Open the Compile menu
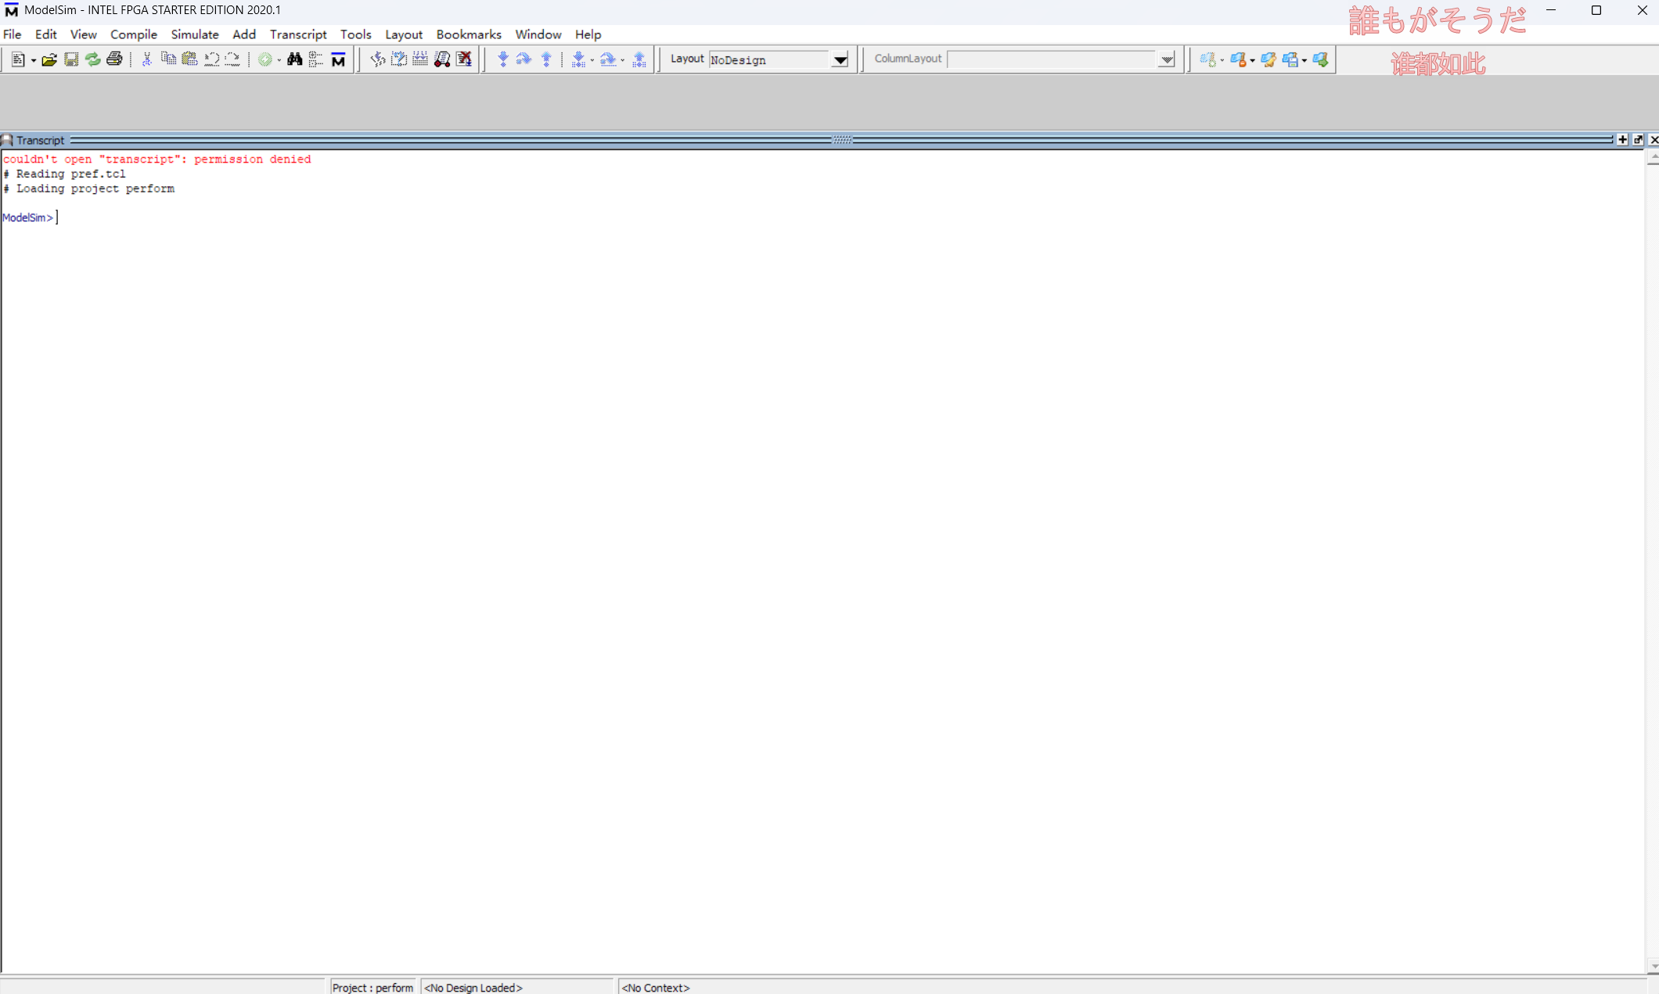The width and height of the screenshot is (1659, 994). point(133,34)
